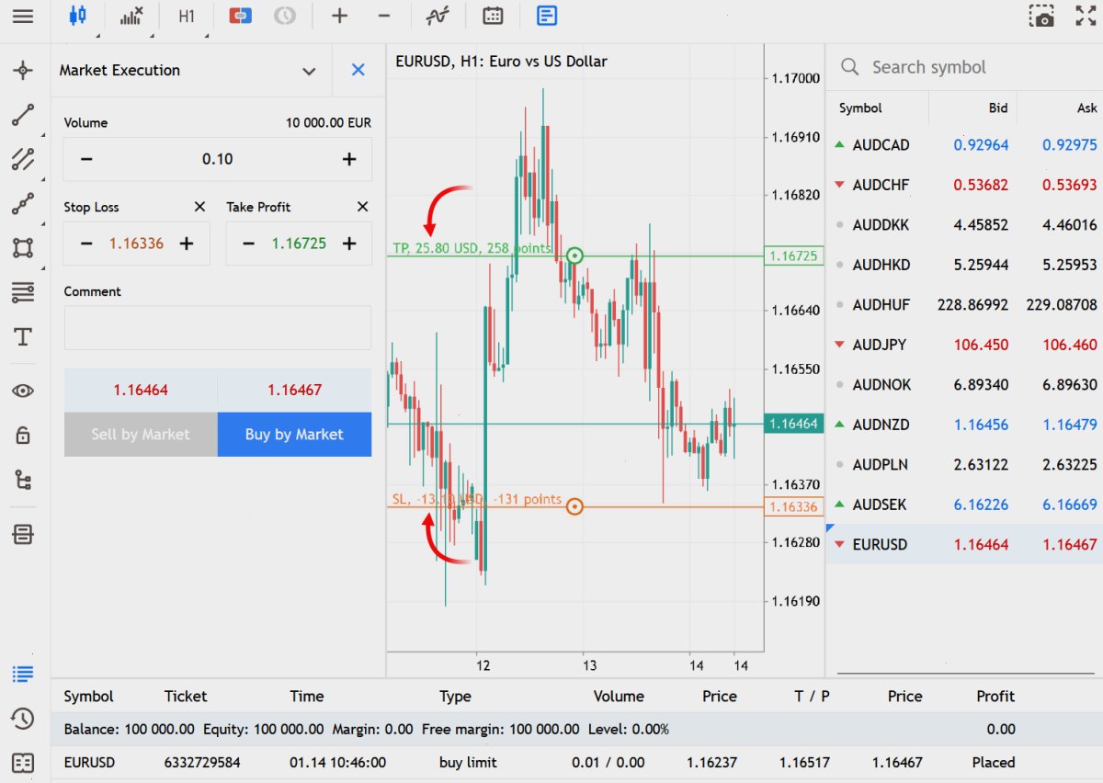Image resolution: width=1103 pixels, height=783 pixels.
Task: Open the hamburger main menu
Action: pyautogui.click(x=23, y=16)
